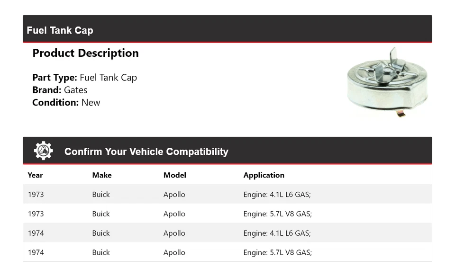Select the 1973 row's 4.1L L6 GAS engine cell
455x277 pixels.
pos(277,195)
